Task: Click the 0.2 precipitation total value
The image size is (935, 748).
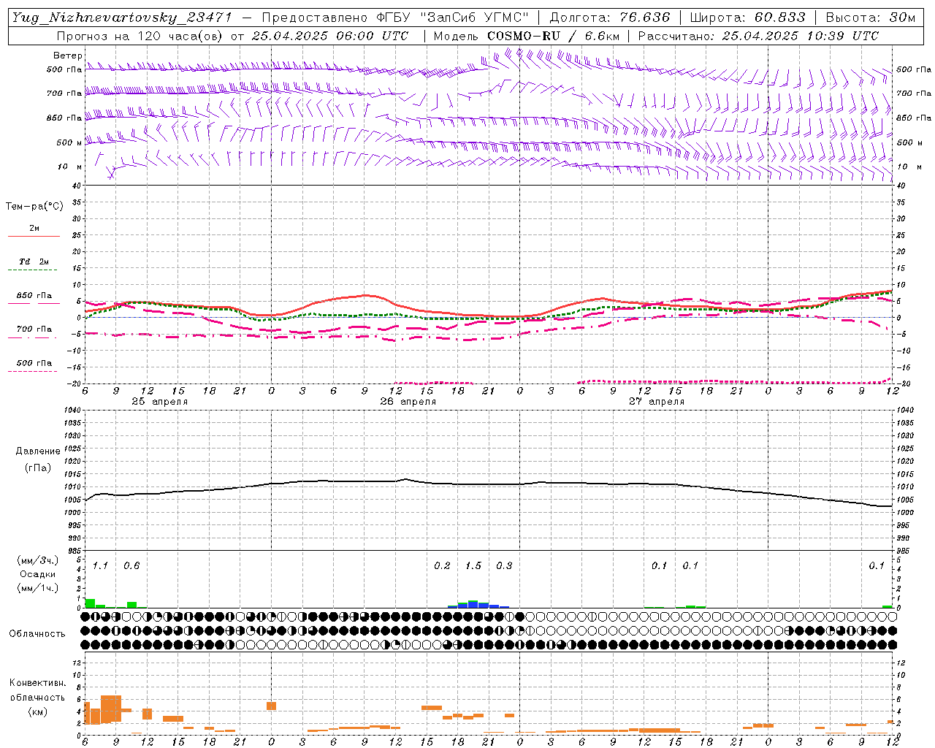Action: tap(442, 565)
